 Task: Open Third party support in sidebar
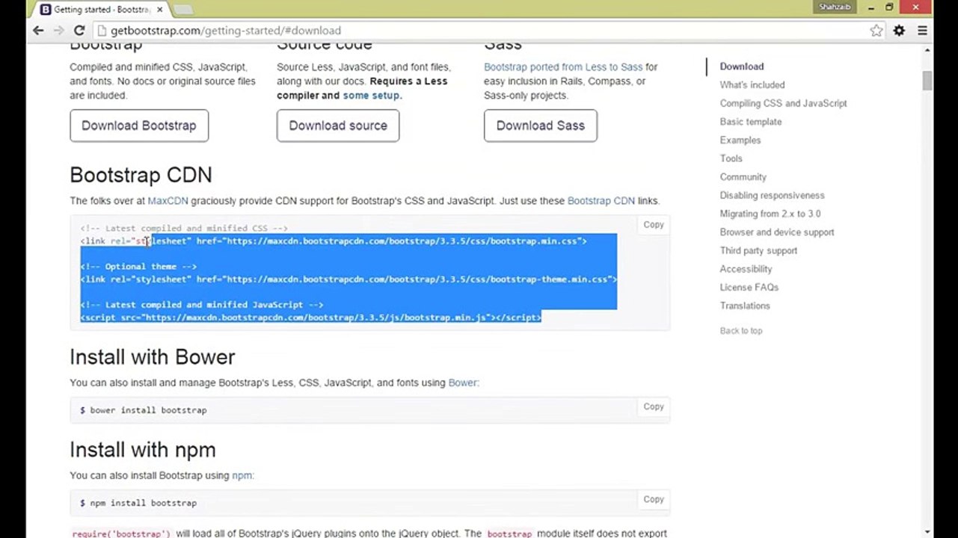click(x=758, y=251)
